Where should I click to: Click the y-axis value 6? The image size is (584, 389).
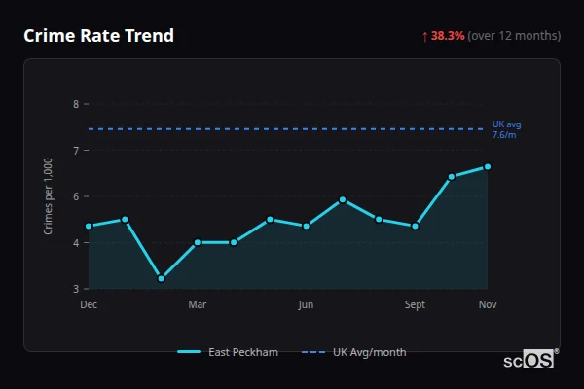point(76,196)
